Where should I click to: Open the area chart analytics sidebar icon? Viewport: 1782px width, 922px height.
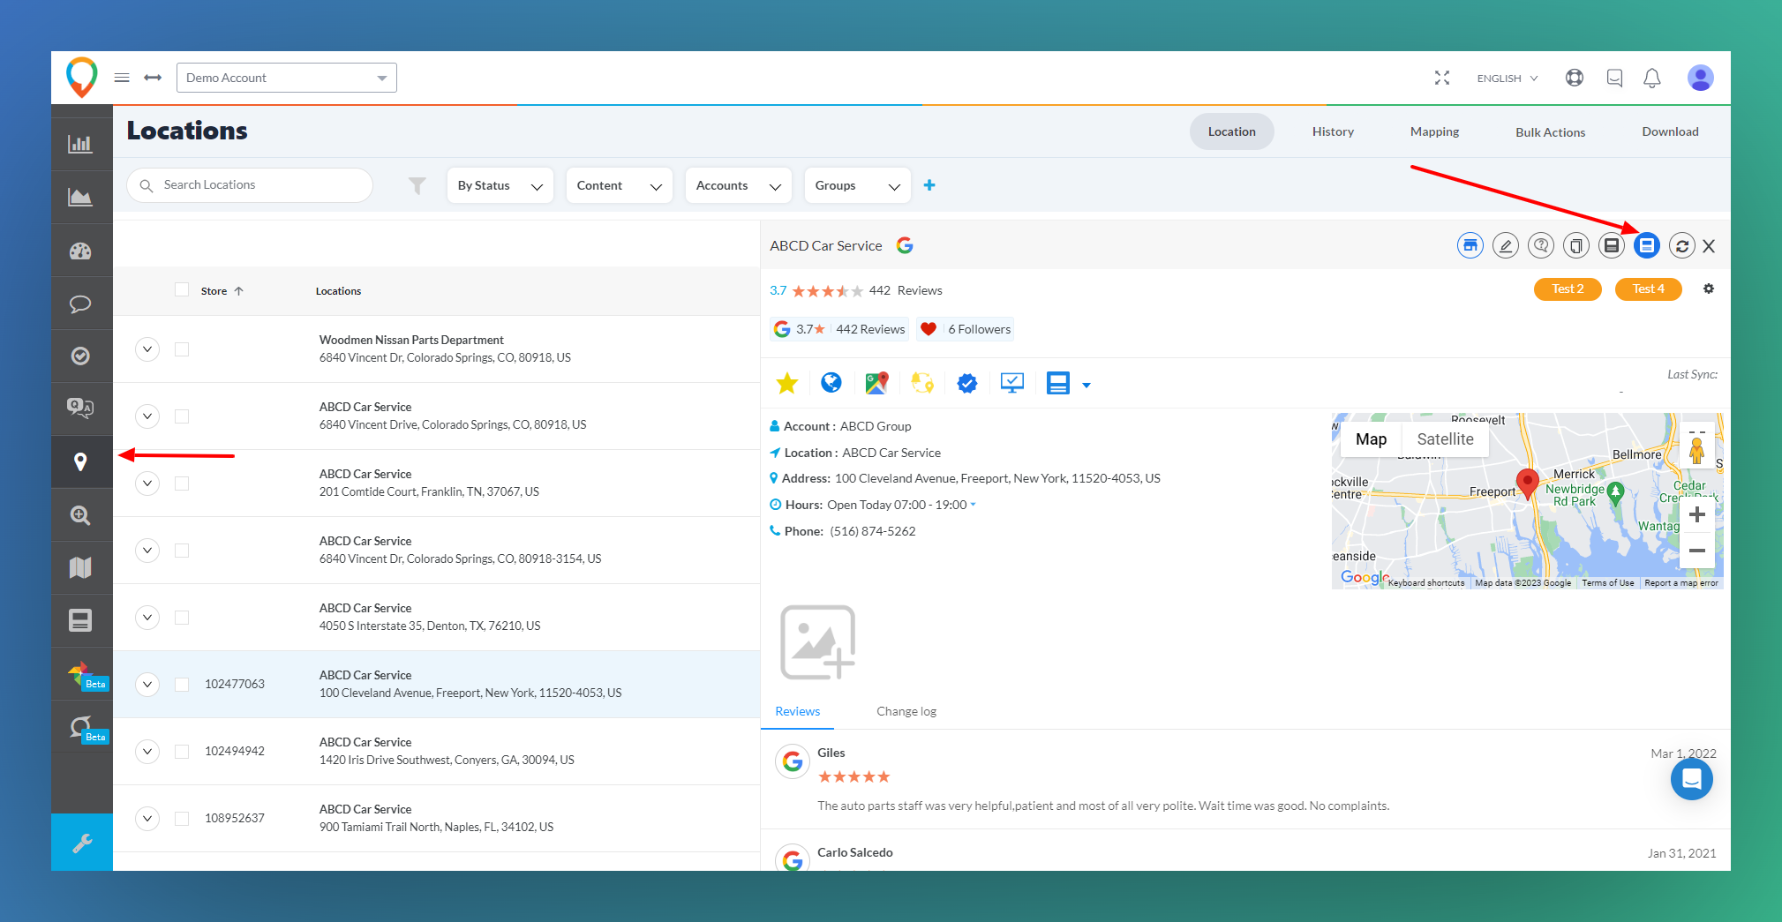click(x=80, y=197)
